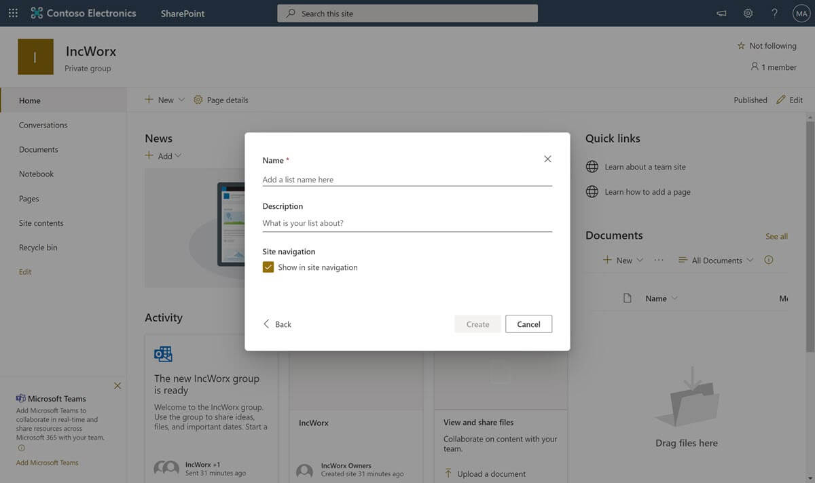The image size is (815, 483).
Task: Click the IncWorx site logo tile
Action: coord(35,57)
